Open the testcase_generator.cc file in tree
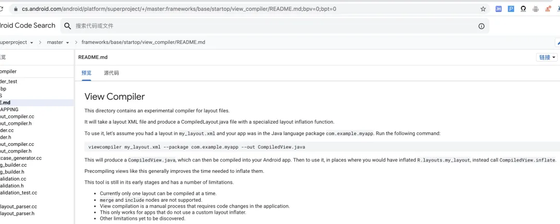560x224 pixels. click(21, 158)
